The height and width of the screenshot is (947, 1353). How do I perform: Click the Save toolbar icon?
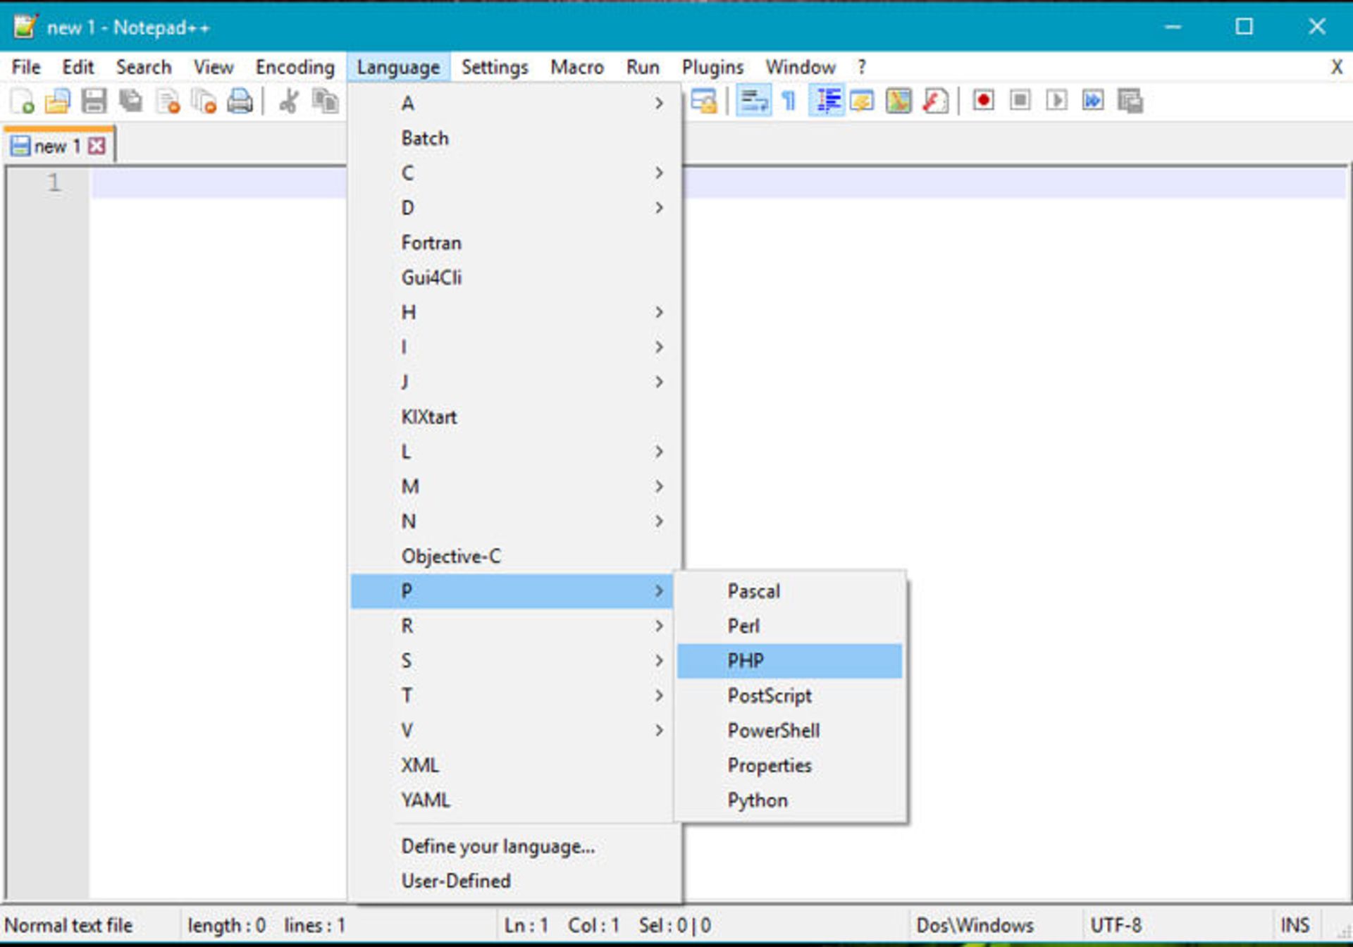(94, 101)
